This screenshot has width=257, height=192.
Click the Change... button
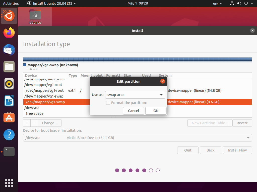[x=49, y=123]
